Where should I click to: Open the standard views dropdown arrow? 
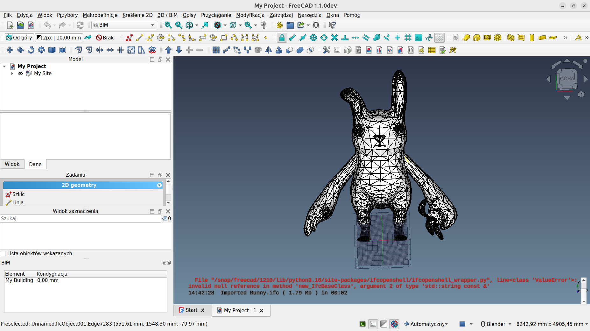coord(197,25)
